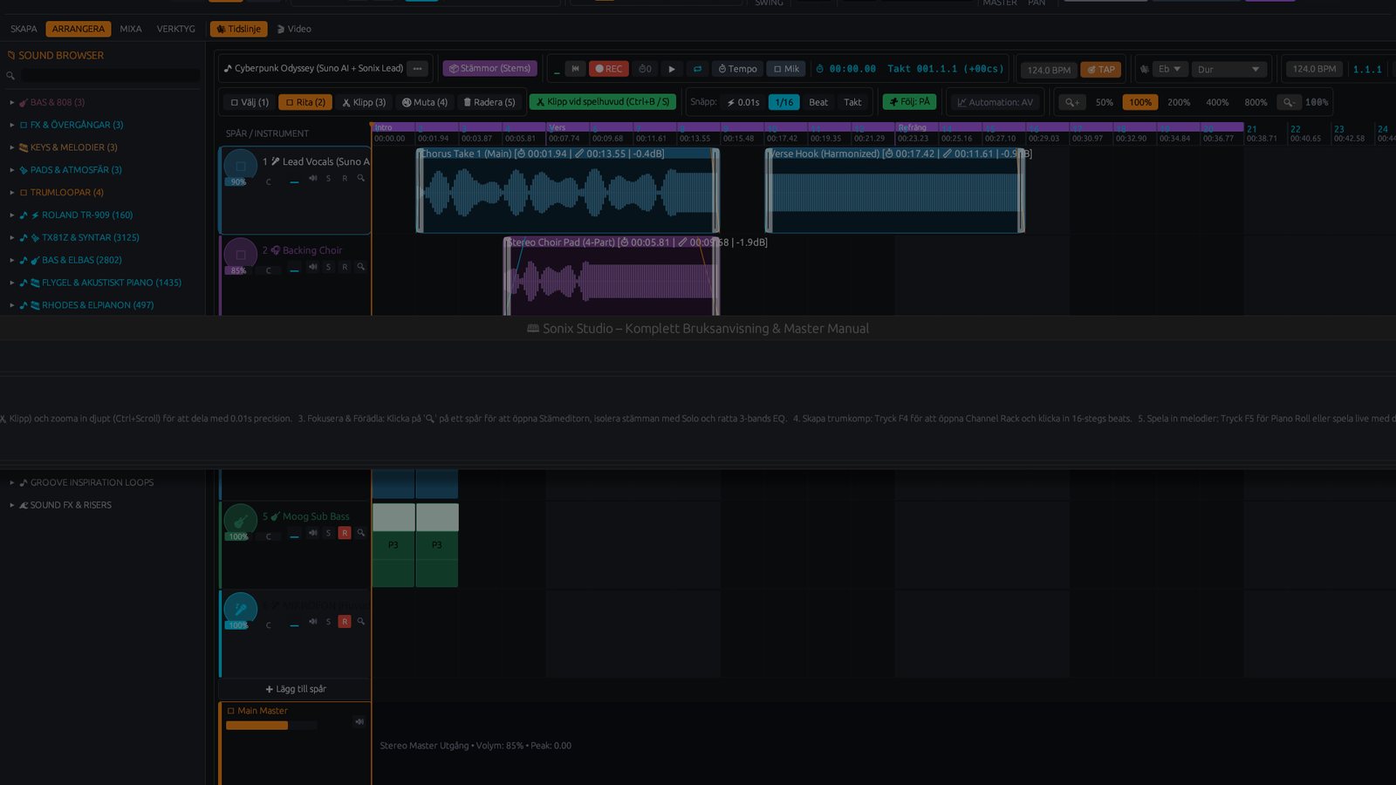Image resolution: width=1396 pixels, height=785 pixels.
Task: Select the Klipp (3) scissors tool
Action: tap(364, 102)
